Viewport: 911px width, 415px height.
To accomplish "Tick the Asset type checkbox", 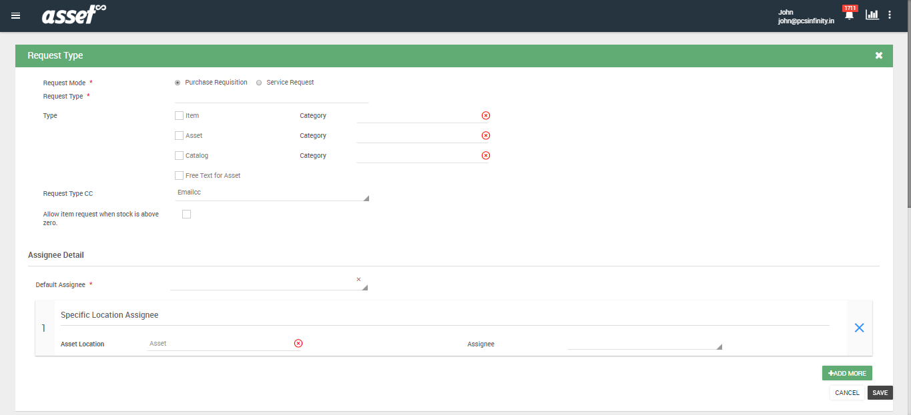I will [179, 135].
